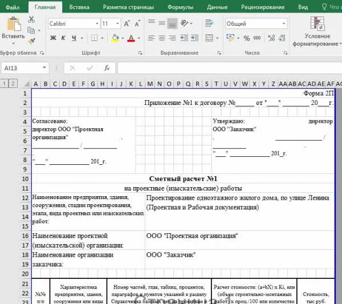Image resolution: width=342 pixels, height=304 pixels.
Task: Open font name Calibri dropdown
Action: coord(97,23)
